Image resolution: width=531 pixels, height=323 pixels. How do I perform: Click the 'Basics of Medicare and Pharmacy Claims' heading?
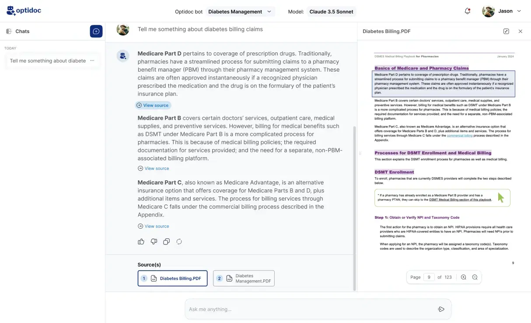tap(422, 68)
